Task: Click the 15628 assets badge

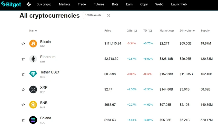Action: [x=93, y=15]
